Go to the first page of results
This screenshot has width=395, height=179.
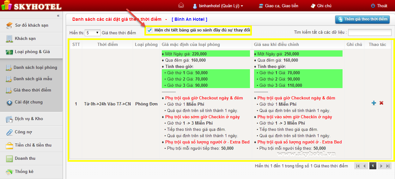[358, 166]
